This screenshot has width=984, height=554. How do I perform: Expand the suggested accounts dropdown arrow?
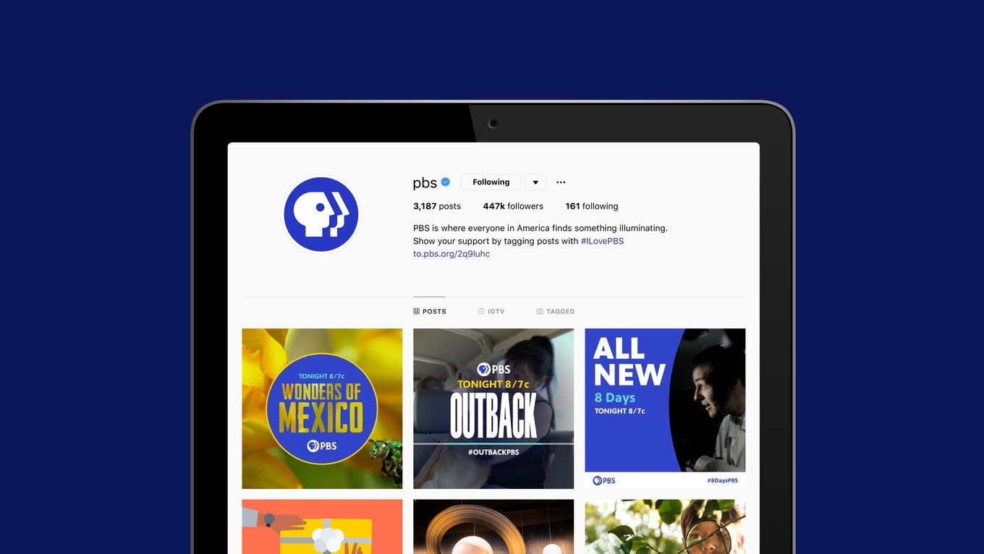[535, 182]
